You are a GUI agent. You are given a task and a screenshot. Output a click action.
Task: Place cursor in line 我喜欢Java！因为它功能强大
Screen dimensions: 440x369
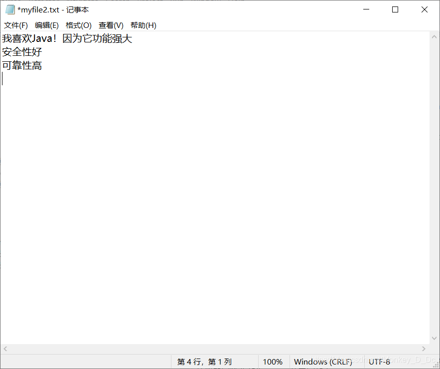point(67,38)
